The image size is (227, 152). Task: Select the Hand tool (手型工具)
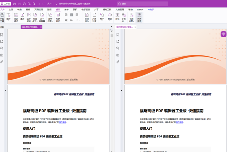pos(2,17)
